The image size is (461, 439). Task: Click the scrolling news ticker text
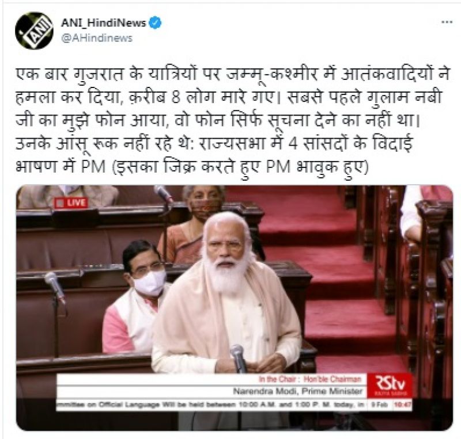[x=210, y=404]
